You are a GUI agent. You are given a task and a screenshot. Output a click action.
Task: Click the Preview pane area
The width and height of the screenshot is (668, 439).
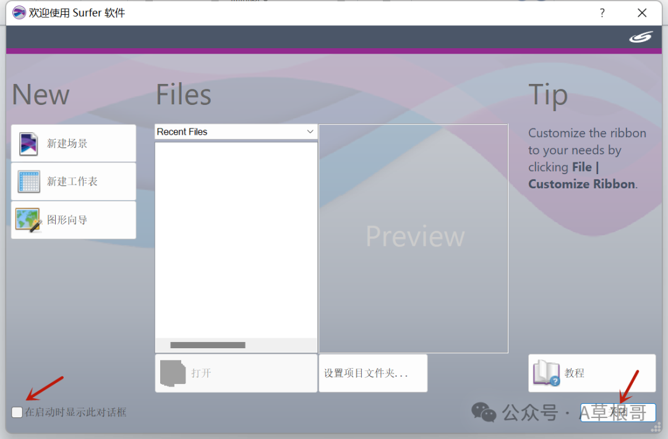point(414,238)
